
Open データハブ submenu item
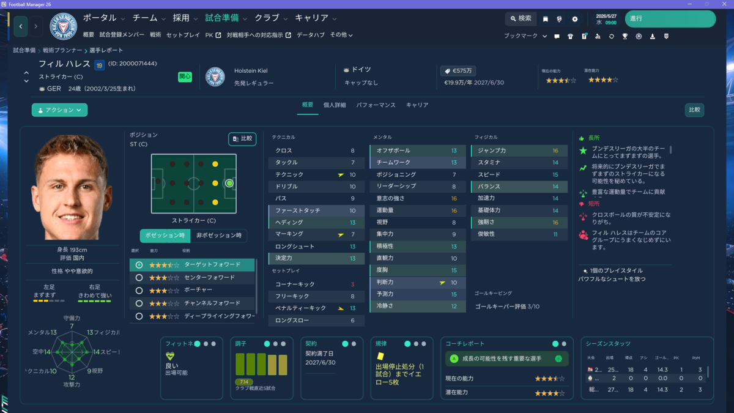click(311, 35)
